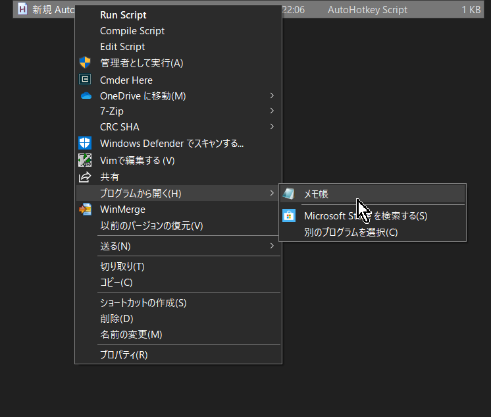Viewport: 491px width, 417px height.
Task: Choose 名前の変更(M) to rename
Action: click(x=178, y=335)
